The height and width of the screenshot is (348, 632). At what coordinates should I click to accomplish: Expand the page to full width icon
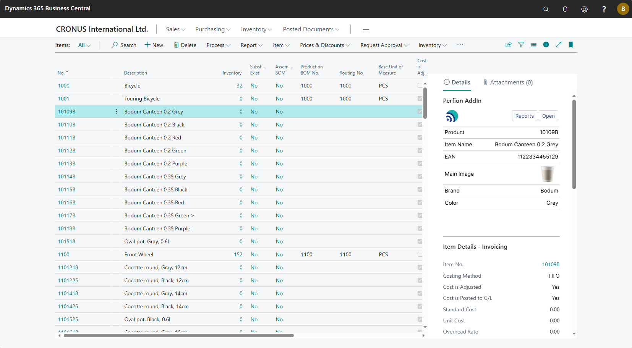click(x=558, y=45)
